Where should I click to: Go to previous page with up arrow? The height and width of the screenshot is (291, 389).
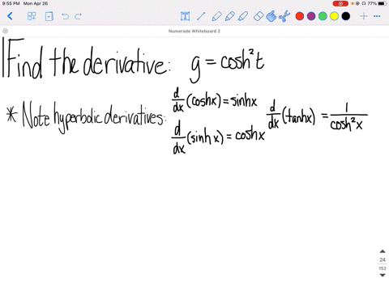pyautogui.click(x=383, y=251)
